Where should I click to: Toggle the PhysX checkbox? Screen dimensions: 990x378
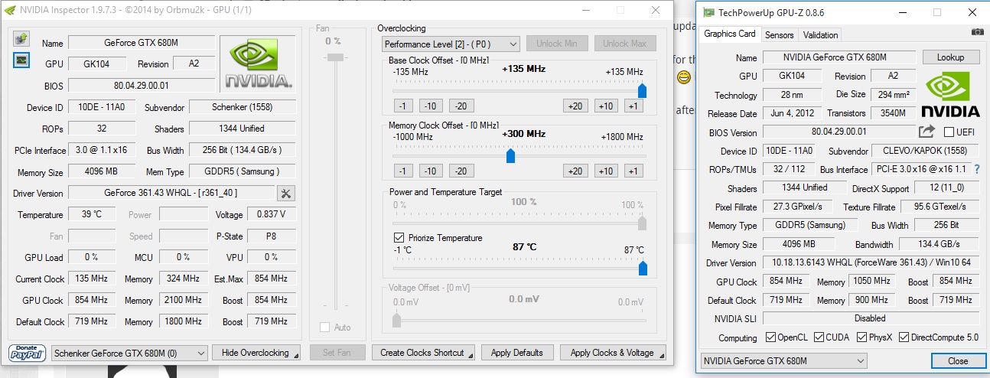point(862,337)
